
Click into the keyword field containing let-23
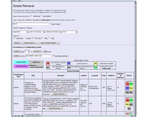pos(31,24)
